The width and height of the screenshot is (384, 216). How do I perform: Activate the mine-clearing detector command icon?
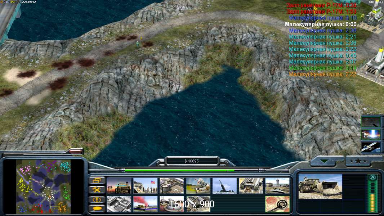tap(277, 204)
